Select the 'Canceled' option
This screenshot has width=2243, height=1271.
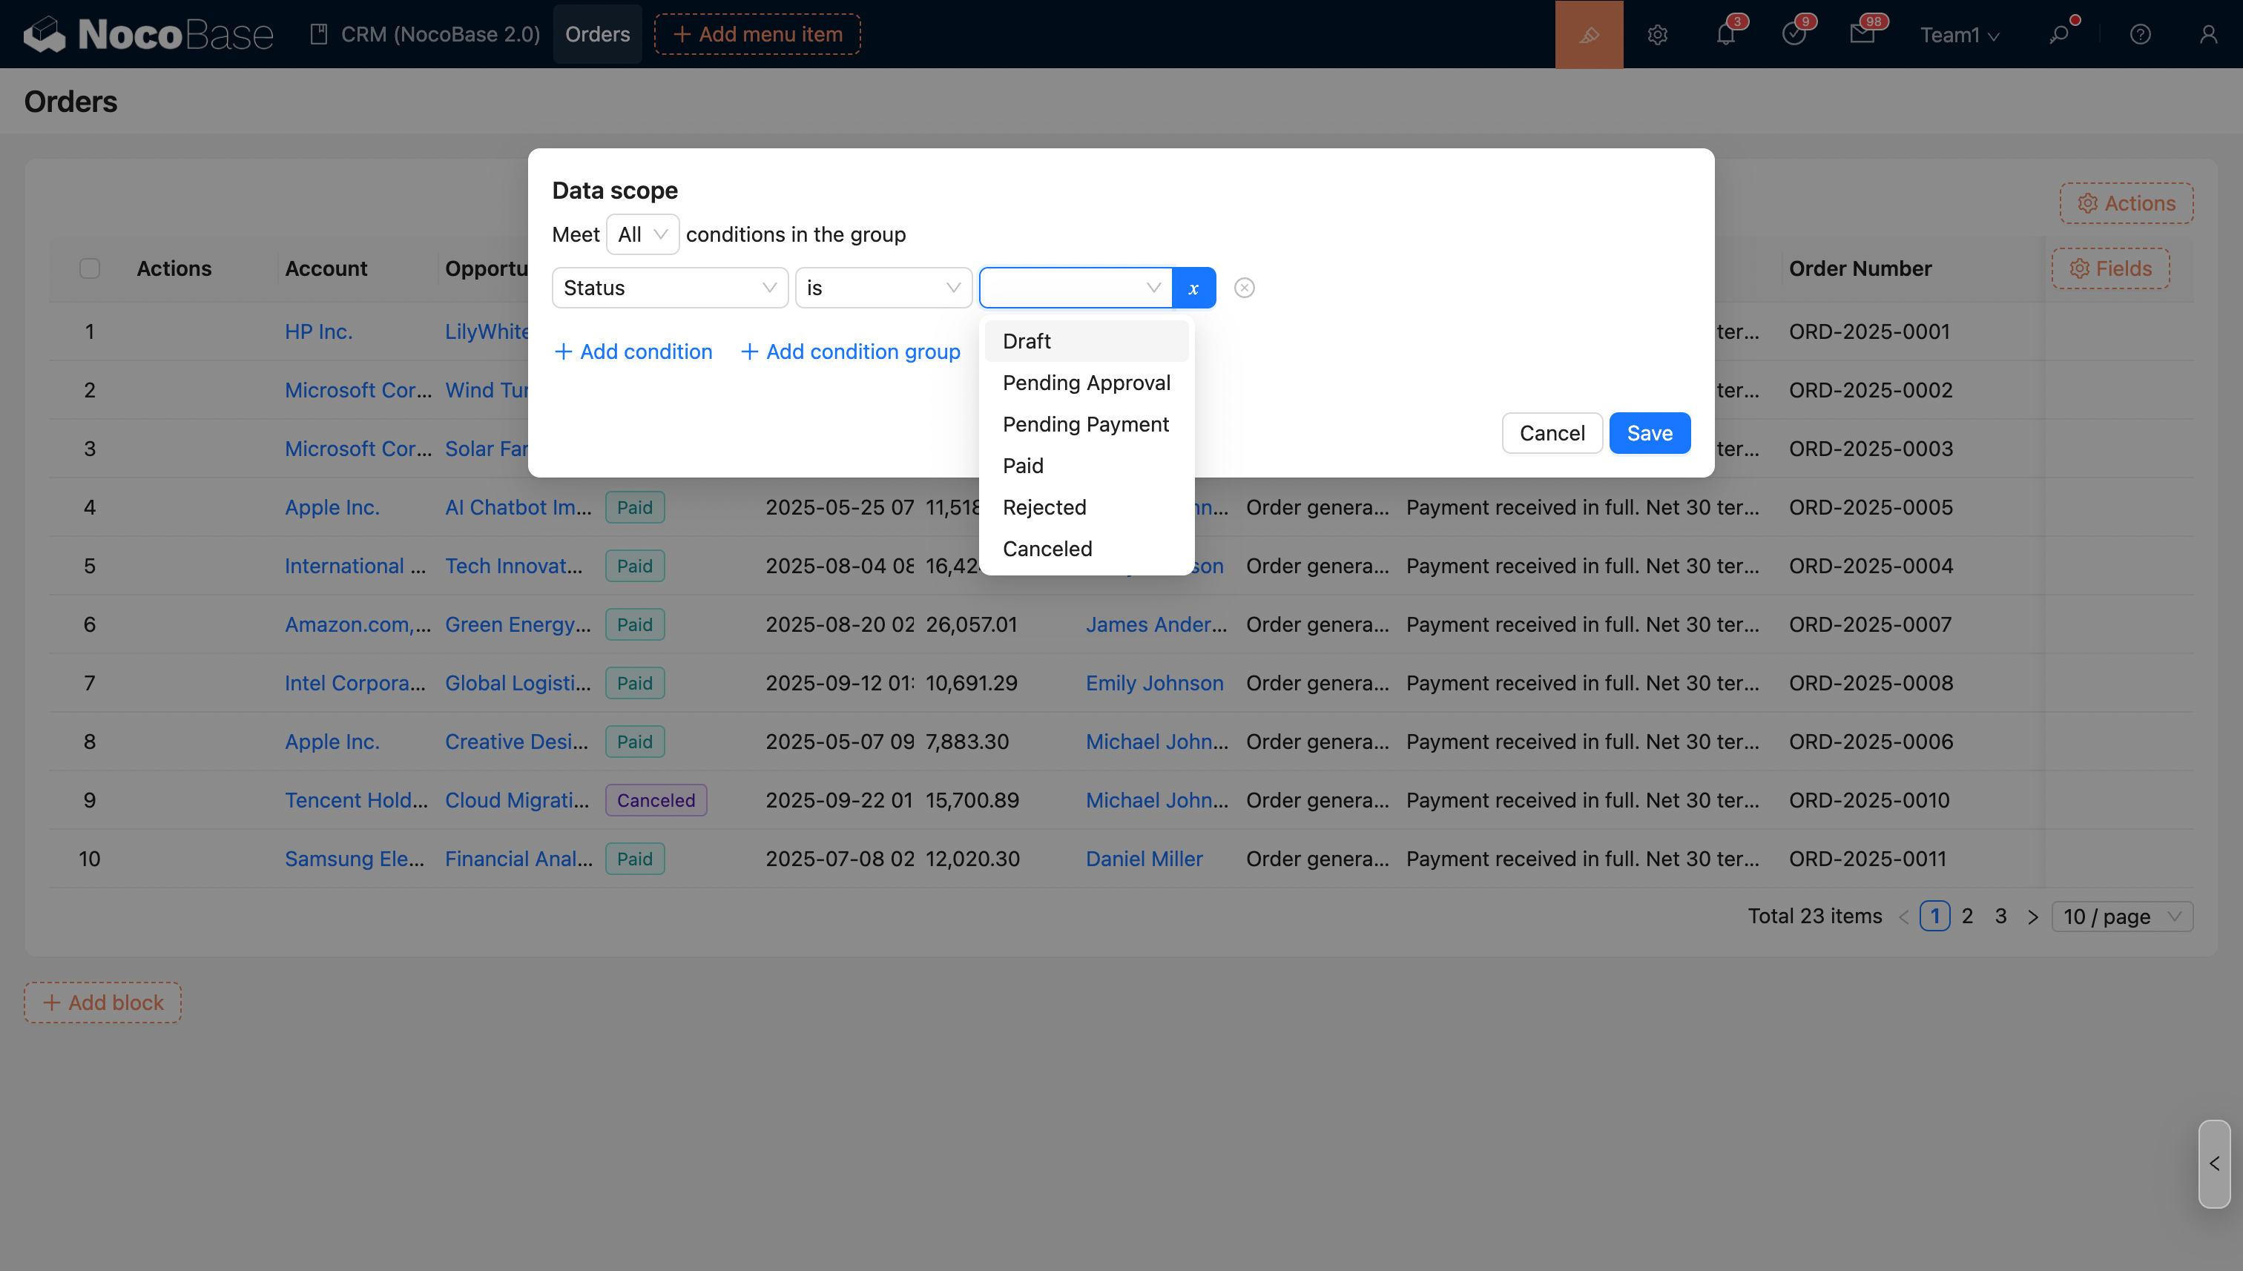pyautogui.click(x=1047, y=548)
